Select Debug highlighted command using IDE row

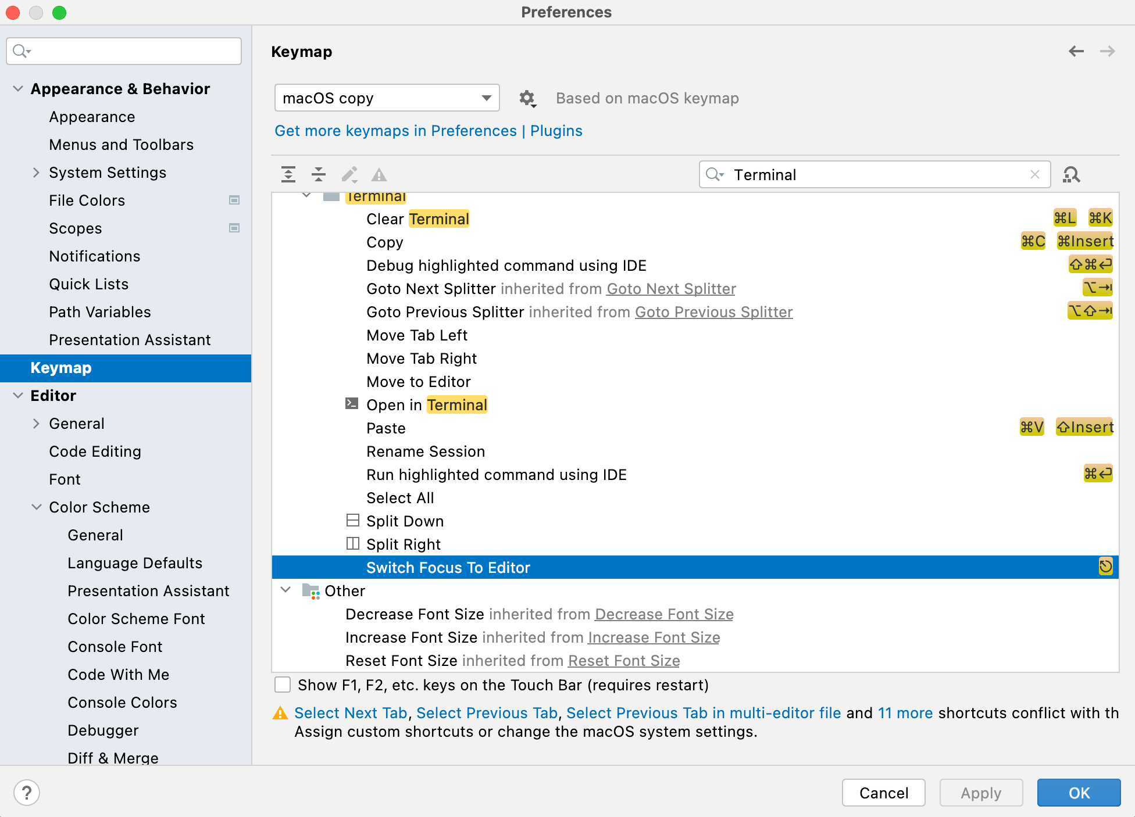tap(695, 266)
